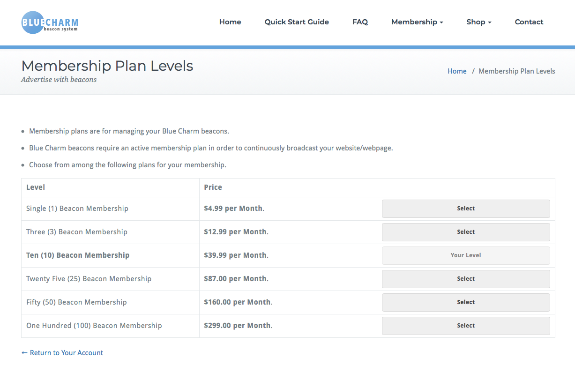Open the Home navigation item
Screen dimensions: 575x373
point(230,22)
